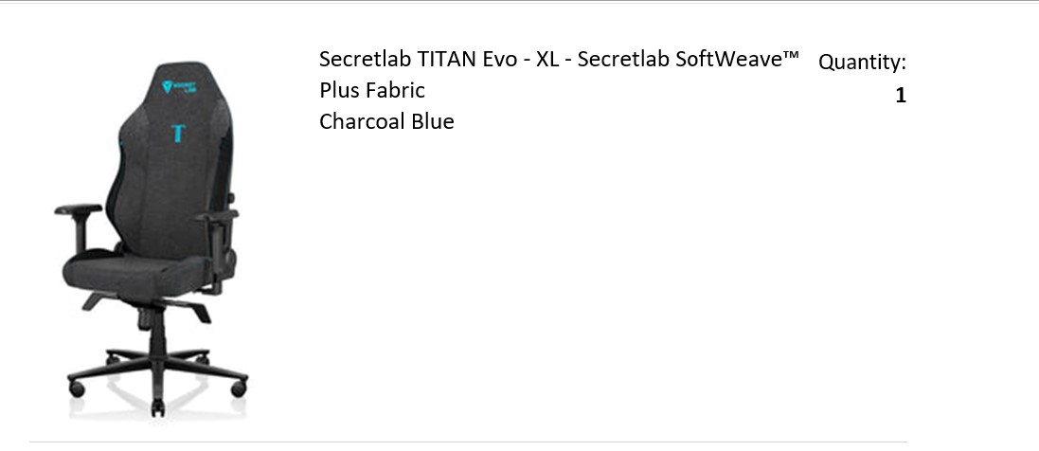Click the word "TITAN" in the product title
1039x451 pixels.
450,59
